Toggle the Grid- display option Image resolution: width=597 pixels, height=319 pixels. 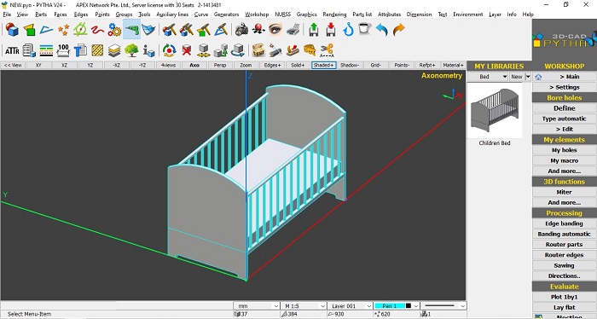[x=375, y=65]
